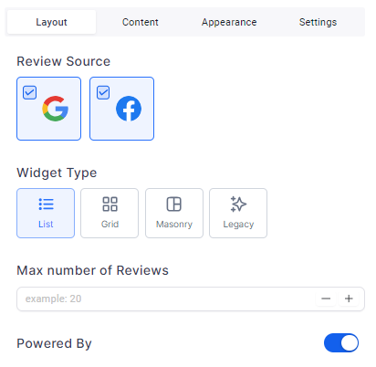Click the Powered By label
Viewport: 376px width, 367px height.
(x=54, y=343)
